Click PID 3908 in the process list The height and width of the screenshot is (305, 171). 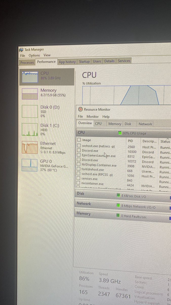131,166
